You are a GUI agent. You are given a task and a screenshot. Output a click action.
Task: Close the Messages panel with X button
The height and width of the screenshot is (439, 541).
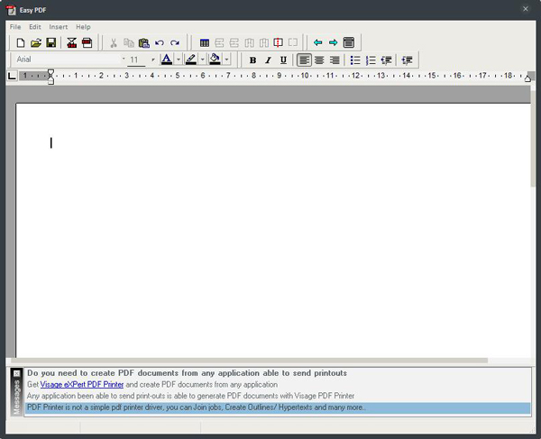click(x=17, y=374)
